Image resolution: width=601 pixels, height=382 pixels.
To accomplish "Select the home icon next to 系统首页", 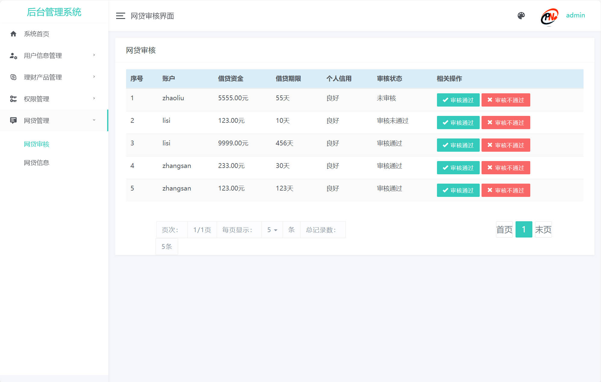I will point(14,34).
